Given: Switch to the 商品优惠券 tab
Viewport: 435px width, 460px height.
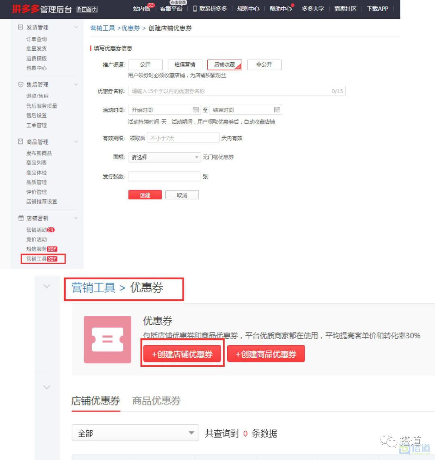Looking at the screenshot, I should (156, 401).
